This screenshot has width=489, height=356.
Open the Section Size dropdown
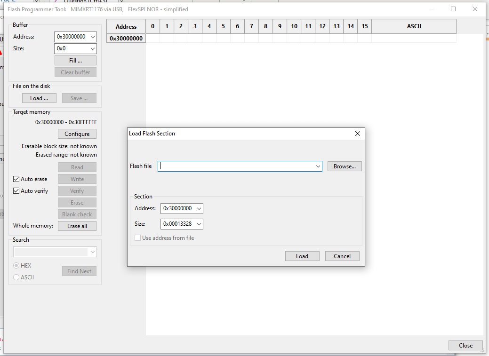pos(200,224)
